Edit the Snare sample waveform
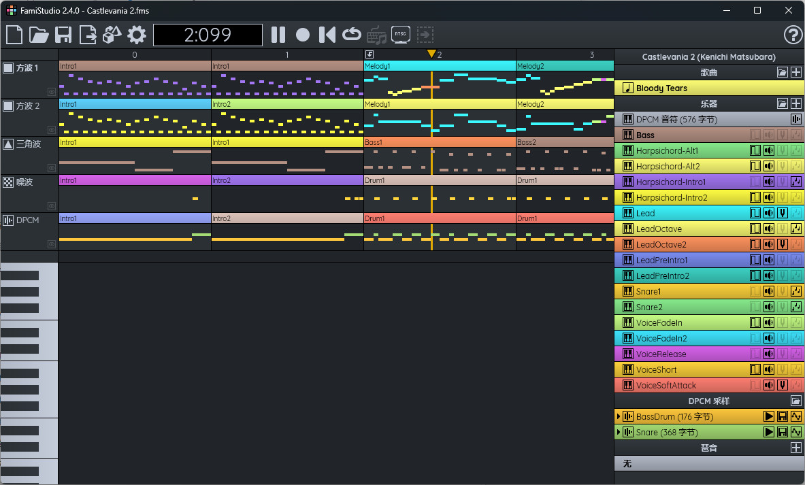 point(795,432)
